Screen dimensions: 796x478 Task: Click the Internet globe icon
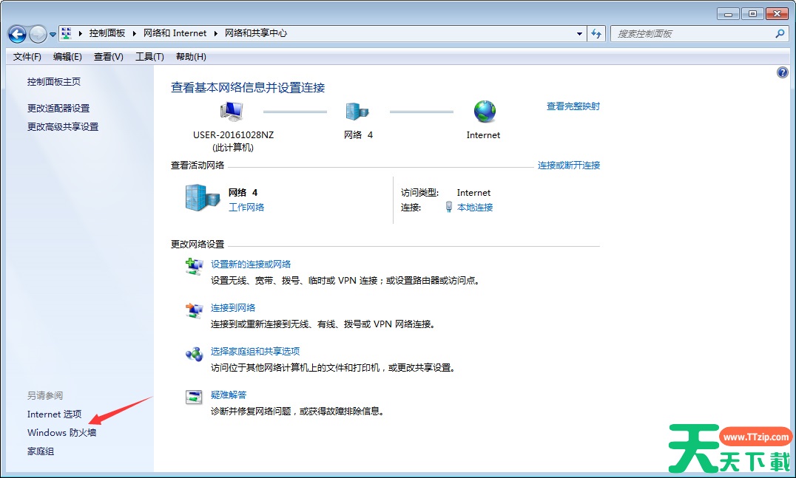[485, 112]
